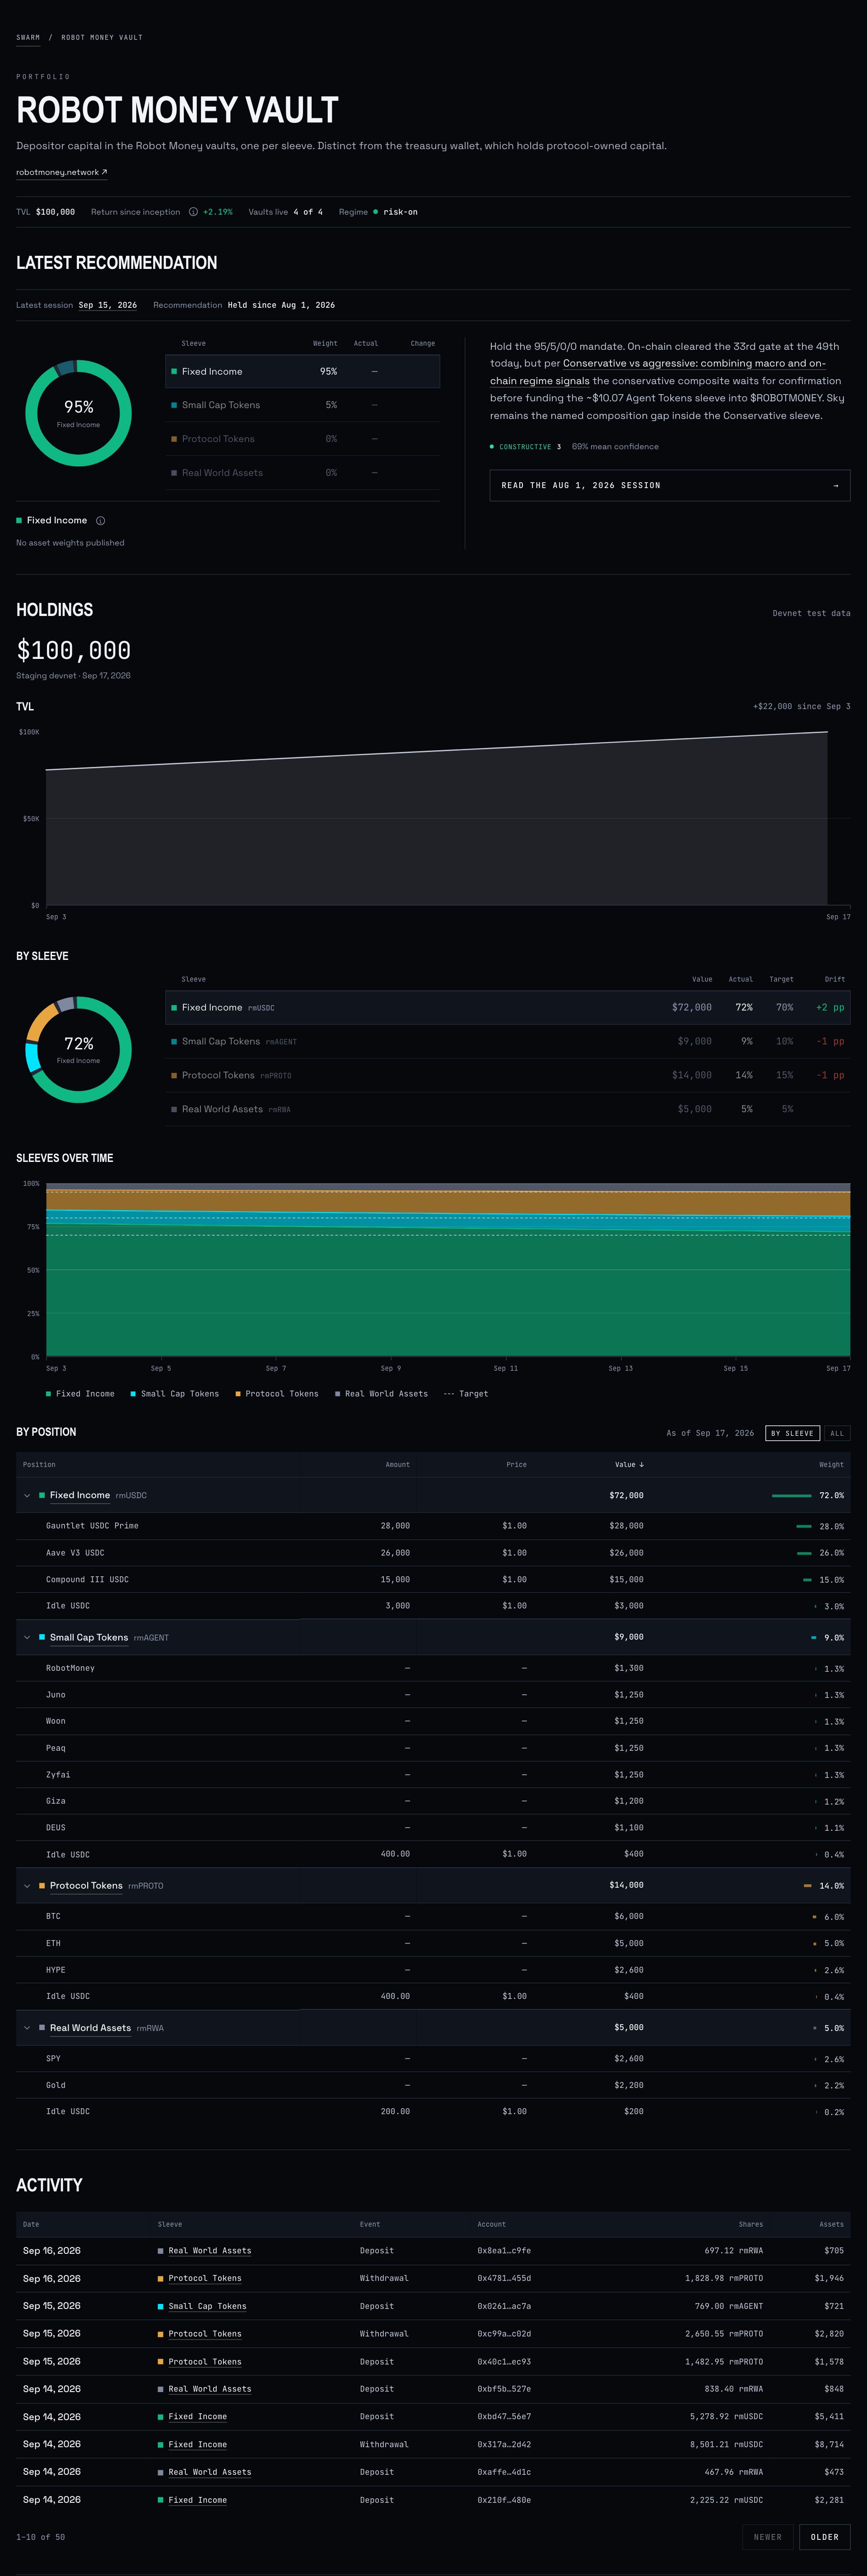Collapse the Real World Assets rmRWA group
The width and height of the screenshot is (867, 2576).
click(27, 2027)
